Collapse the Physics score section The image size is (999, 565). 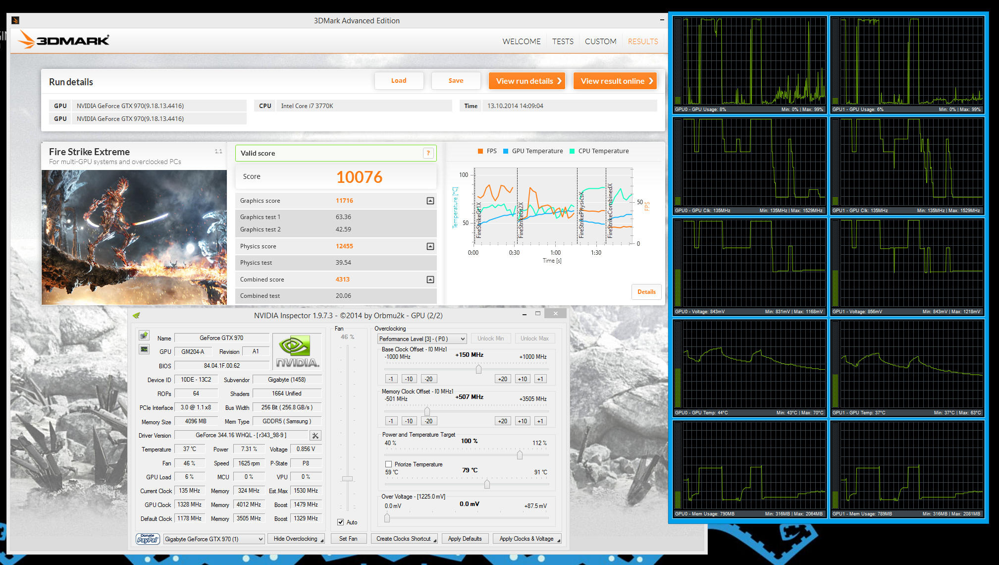coord(430,246)
